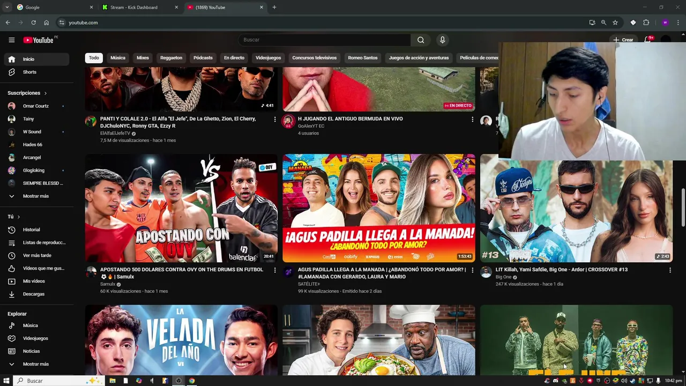Open options menu for AGUS PADILLA video
This screenshot has height=386, width=686.
click(472, 270)
